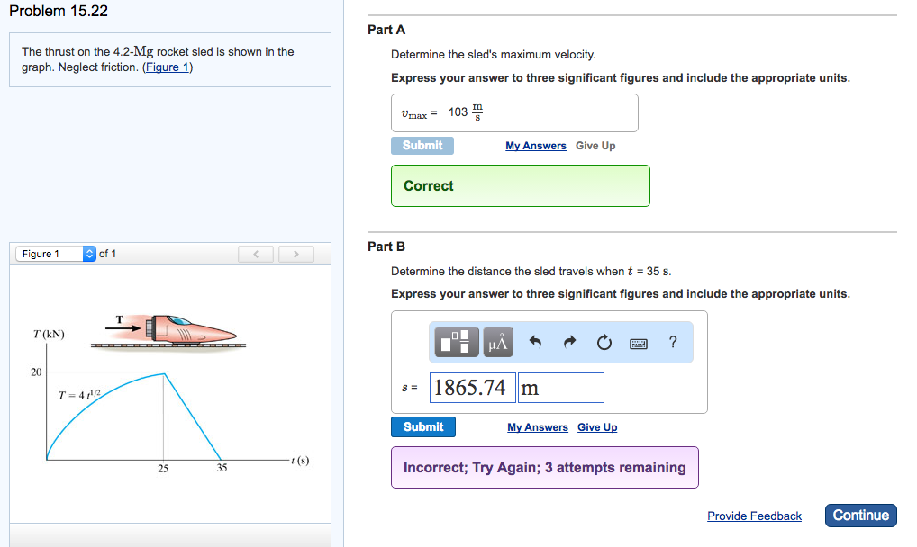Open My Answers for Part A
Image resolution: width=917 pixels, height=547 pixels.
535,145
